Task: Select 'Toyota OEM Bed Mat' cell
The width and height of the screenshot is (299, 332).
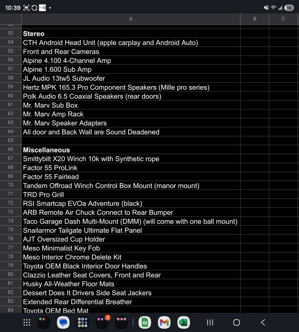Action: [131, 309]
